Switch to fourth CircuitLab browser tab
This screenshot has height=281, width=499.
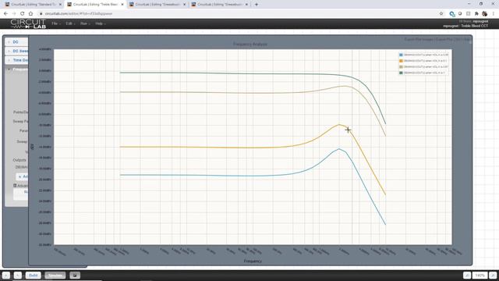pyautogui.click(x=220, y=5)
